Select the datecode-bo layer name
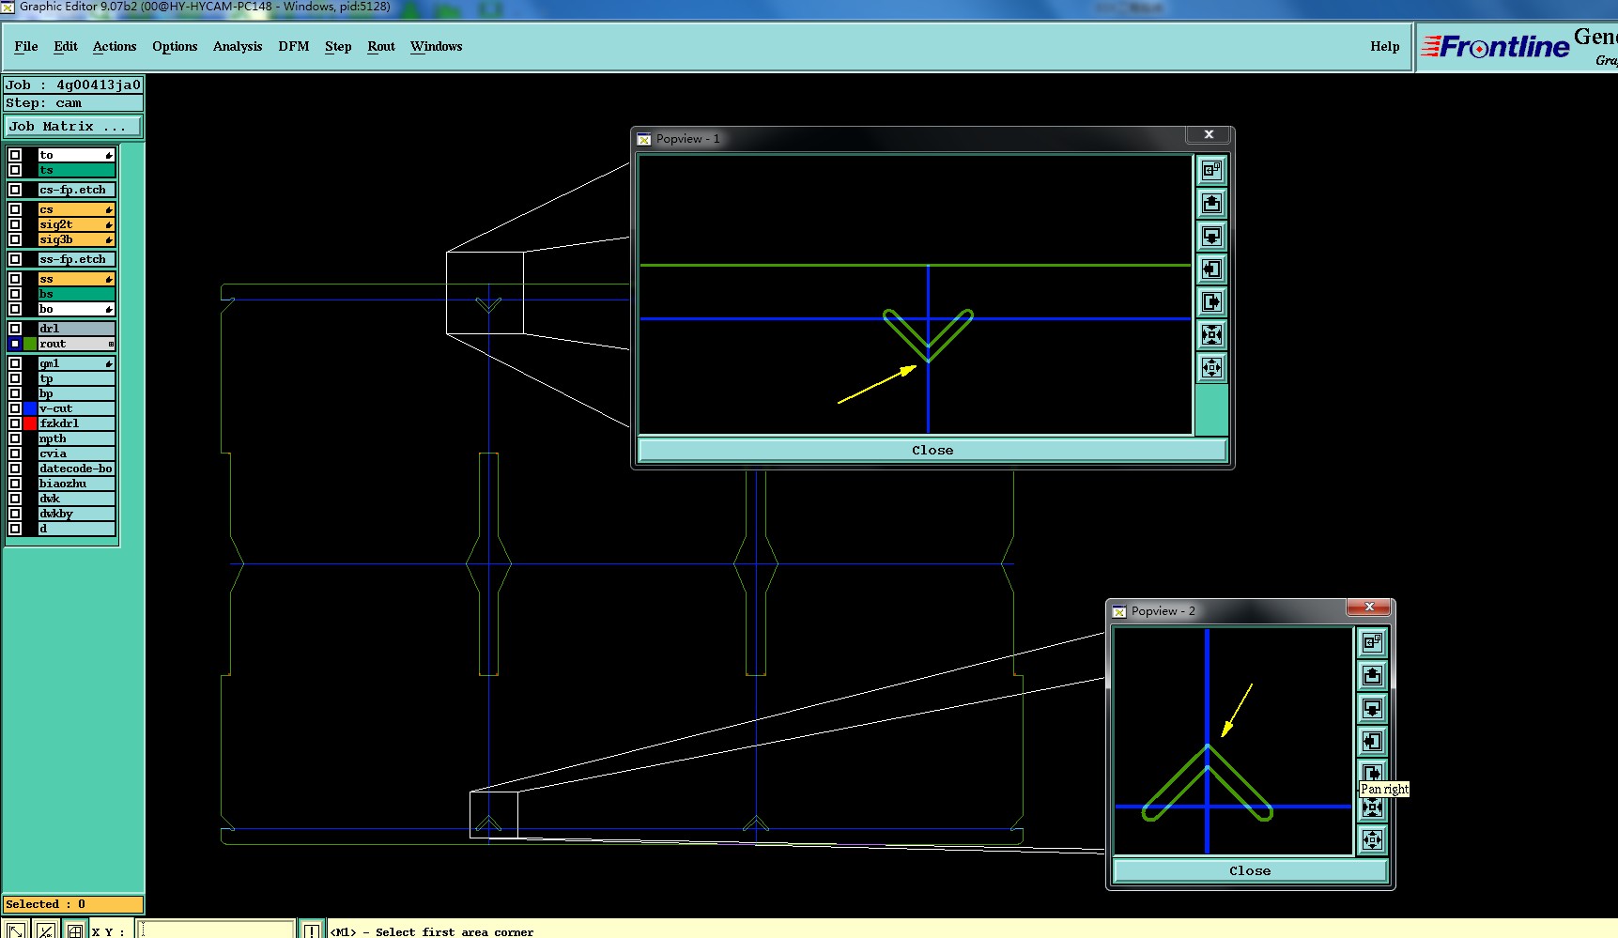 (x=76, y=469)
